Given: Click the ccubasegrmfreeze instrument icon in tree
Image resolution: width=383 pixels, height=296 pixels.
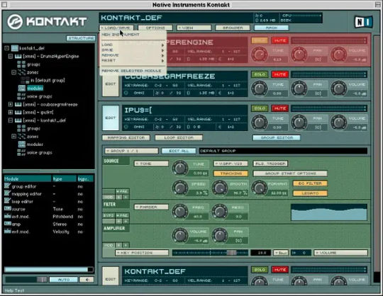Looking at the screenshot, I should click(x=18, y=105).
